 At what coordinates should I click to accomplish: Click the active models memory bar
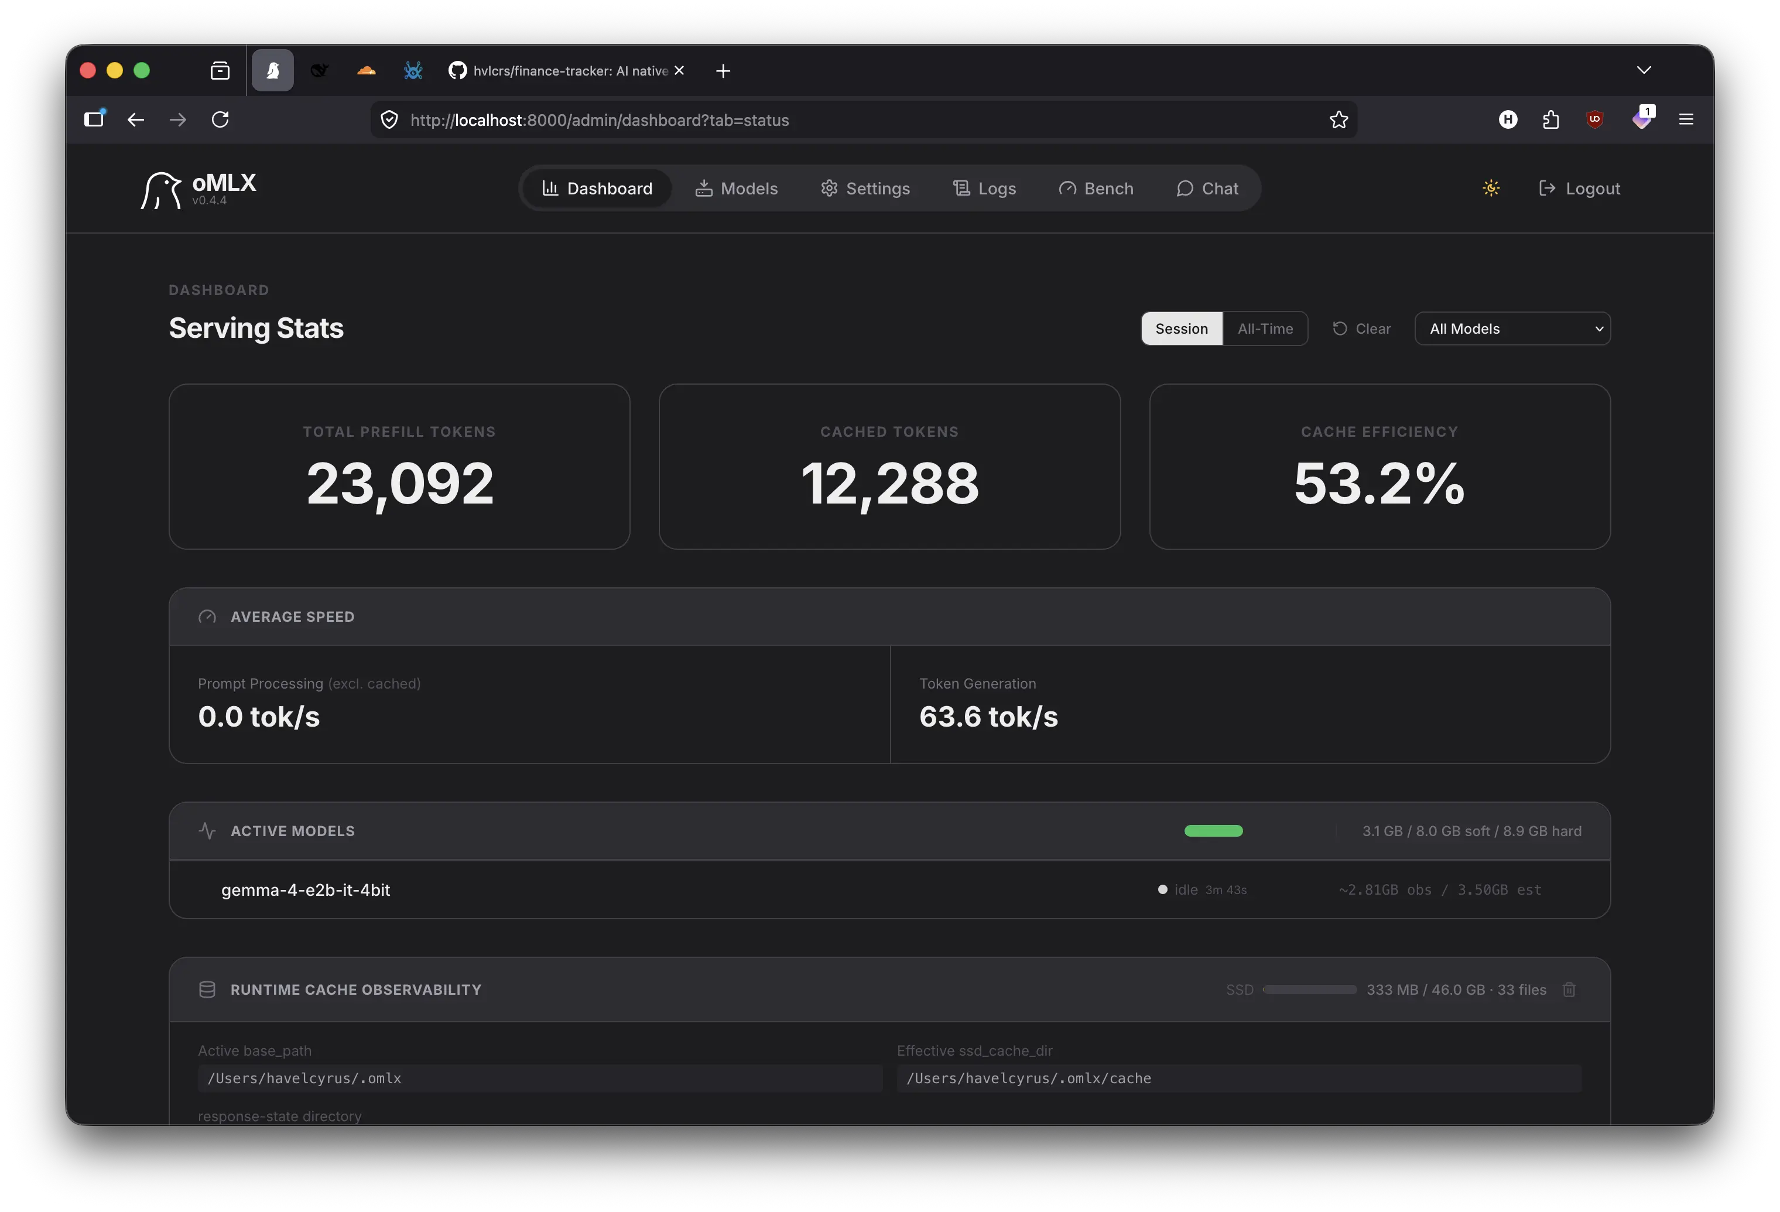[1213, 831]
